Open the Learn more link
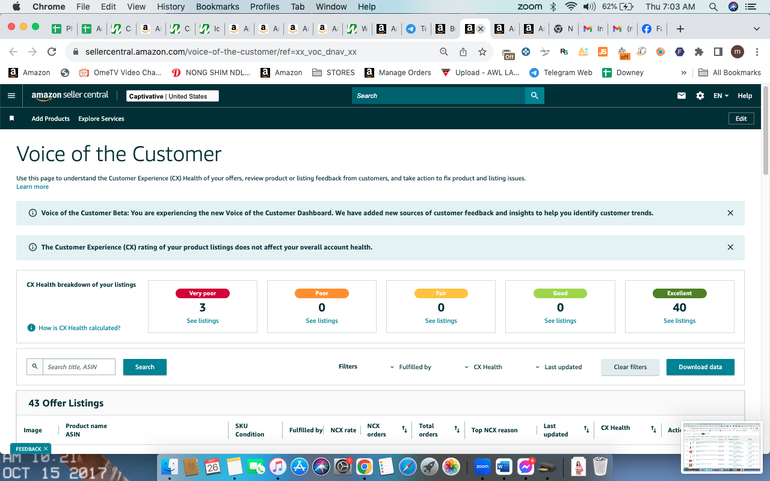Image resolution: width=770 pixels, height=481 pixels. pyautogui.click(x=32, y=186)
